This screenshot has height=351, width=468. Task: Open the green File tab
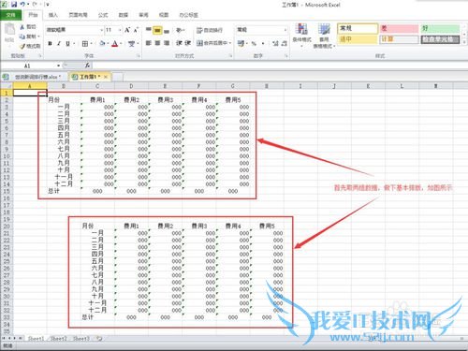11,15
